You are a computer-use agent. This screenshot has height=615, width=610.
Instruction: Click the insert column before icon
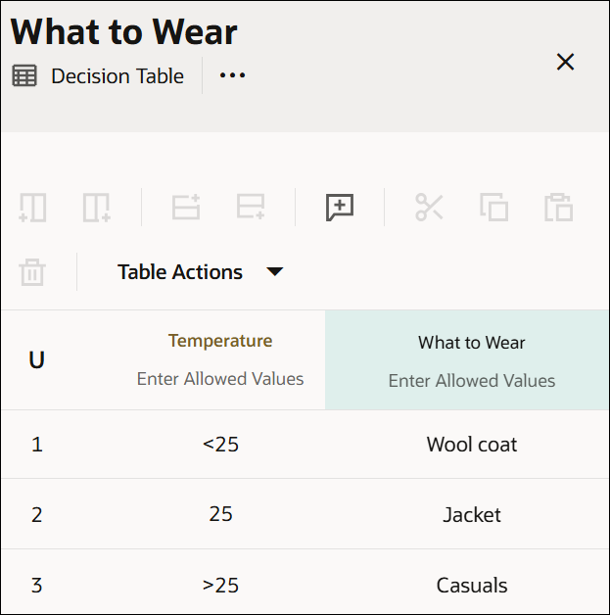[33, 207]
